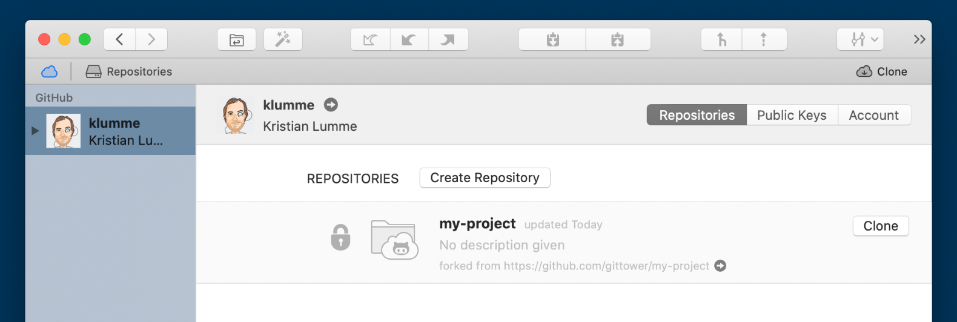Open the Quick Open folder toolbar icon

[x=236, y=40]
